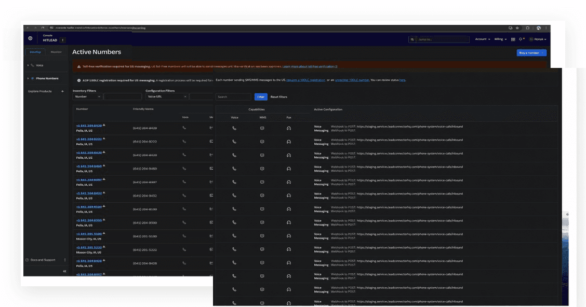
Task: Click voice phone icon in (641) 204-8429 row
Action: coord(184,128)
